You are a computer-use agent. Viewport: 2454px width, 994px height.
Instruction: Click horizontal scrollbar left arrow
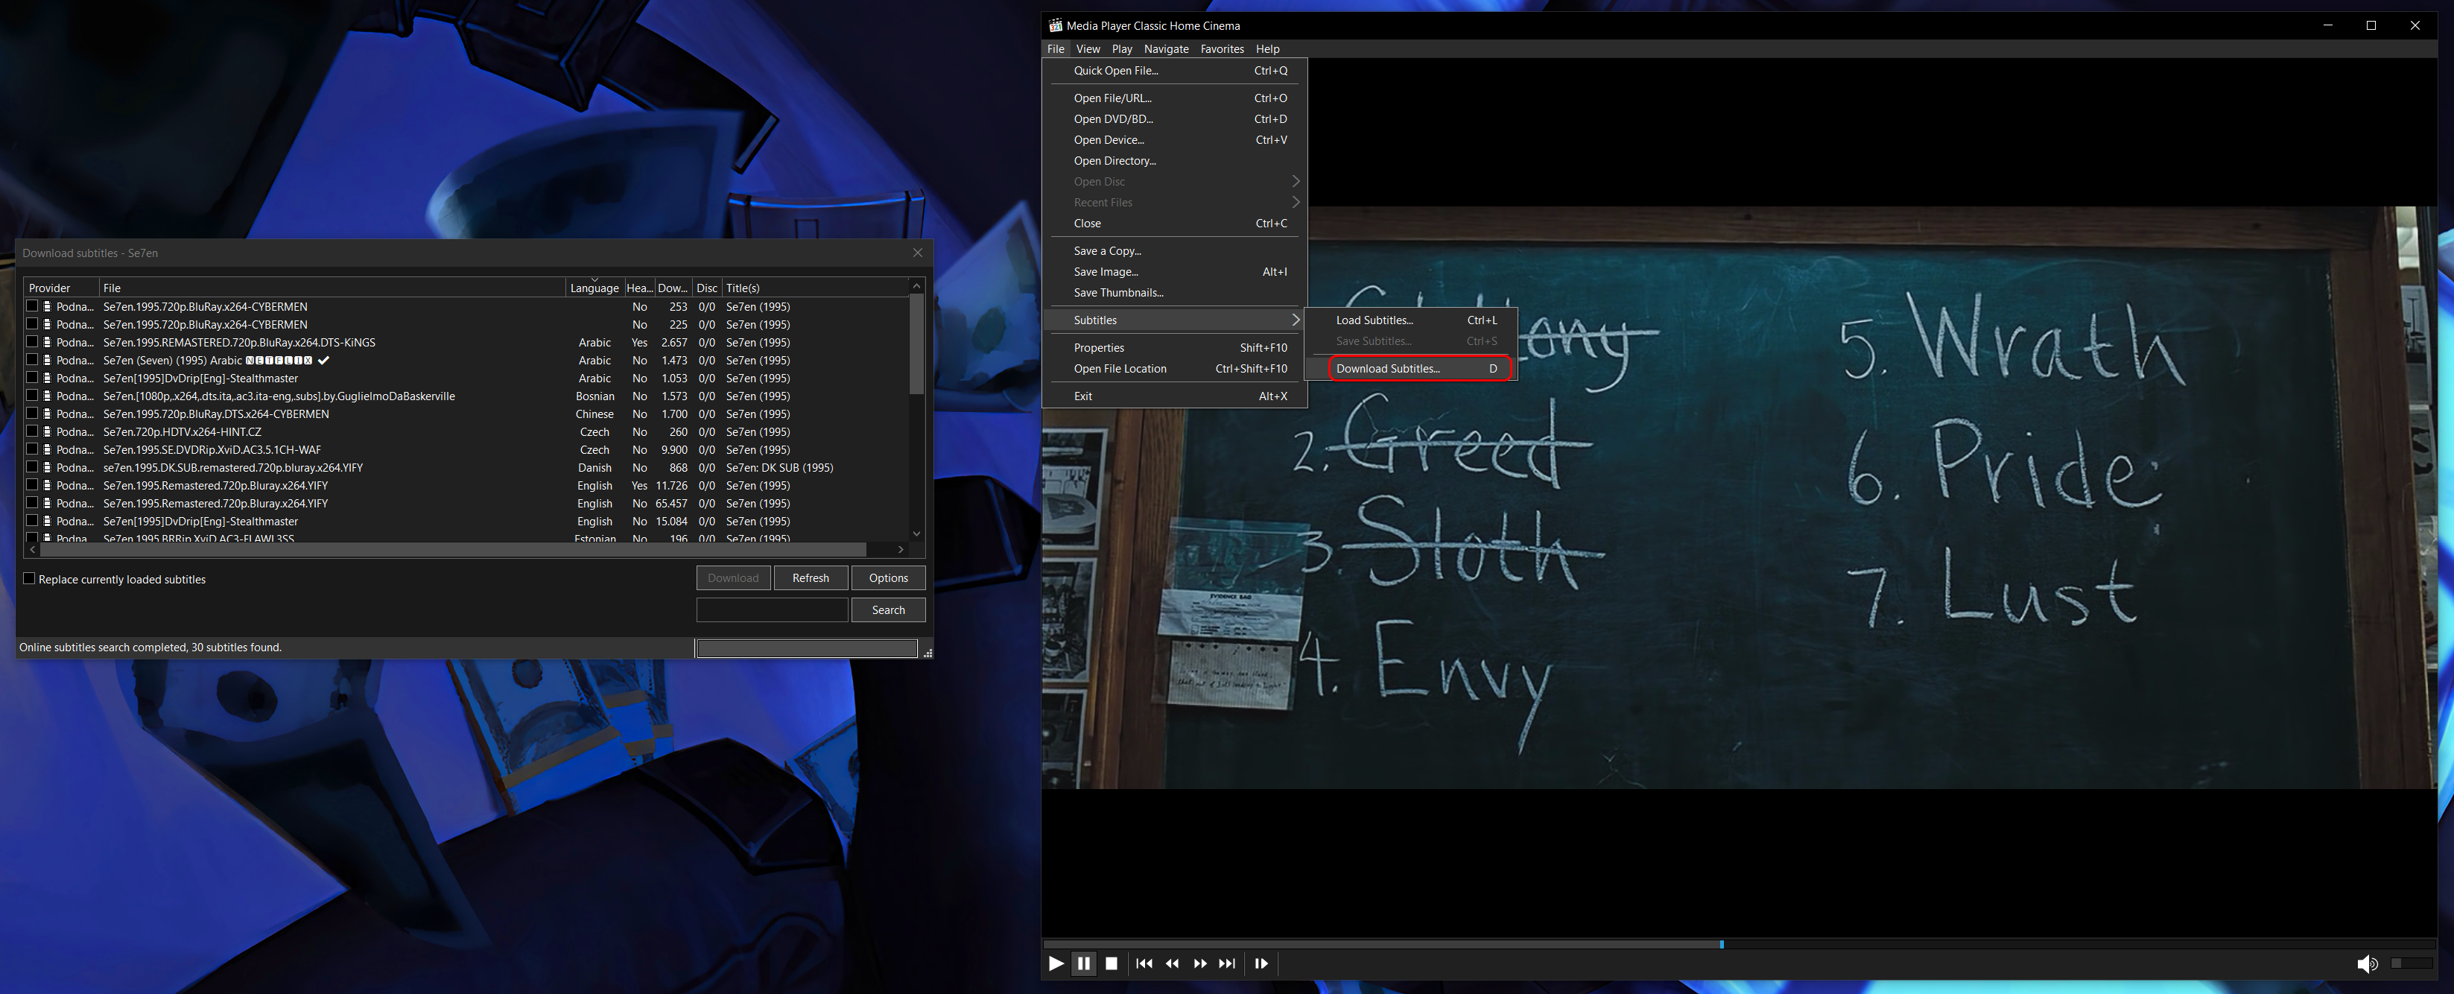[x=32, y=550]
